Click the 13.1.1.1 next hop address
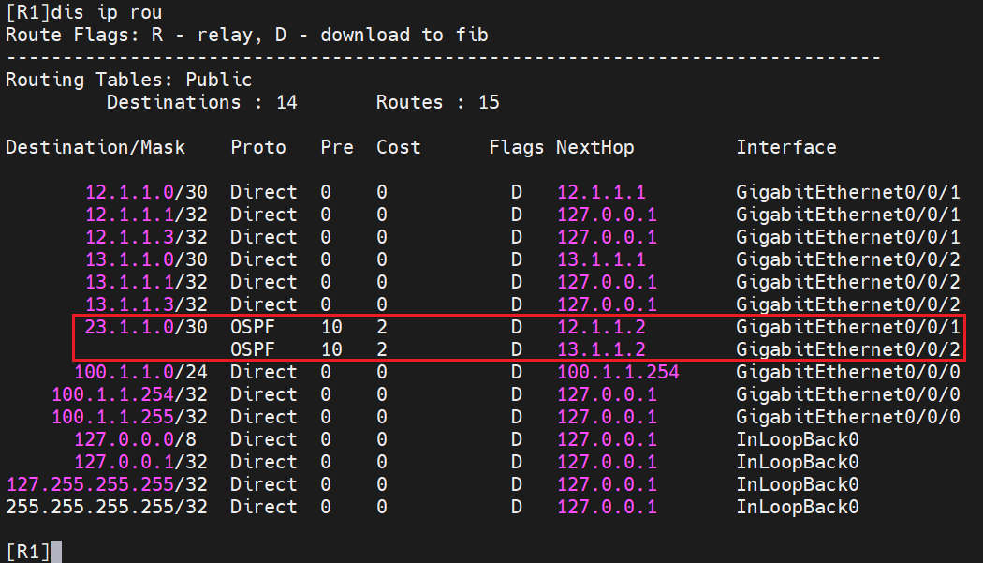 pos(601,259)
